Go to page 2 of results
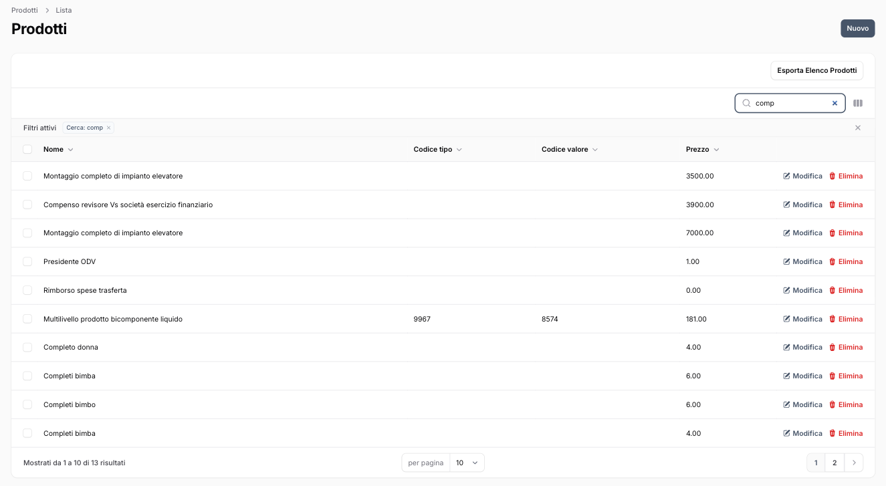 point(835,463)
